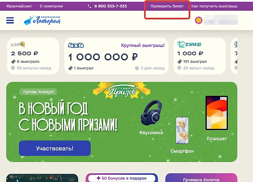The height and width of the screenshot is (182, 253).
Task: Open the hamburger menu icon
Action: [10, 20]
